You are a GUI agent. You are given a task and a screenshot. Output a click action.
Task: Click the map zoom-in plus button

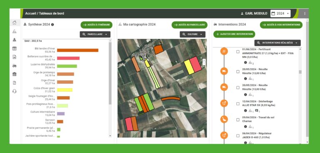click(x=204, y=61)
